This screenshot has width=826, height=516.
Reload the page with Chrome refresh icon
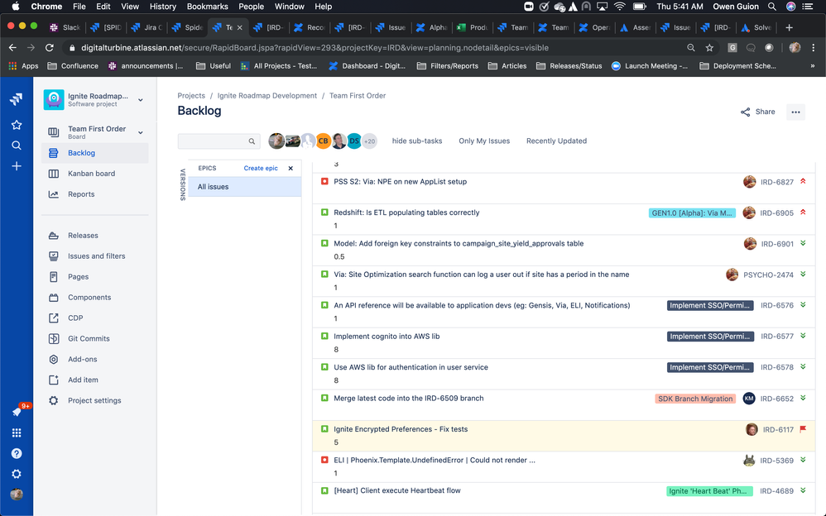click(x=50, y=48)
